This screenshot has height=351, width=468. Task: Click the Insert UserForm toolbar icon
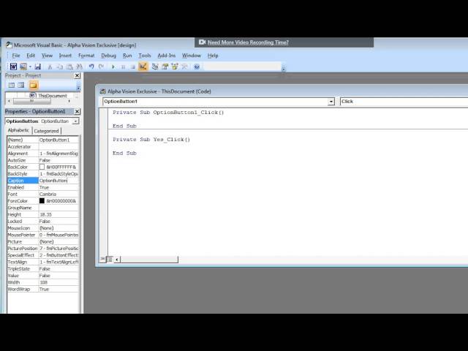[23, 67]
